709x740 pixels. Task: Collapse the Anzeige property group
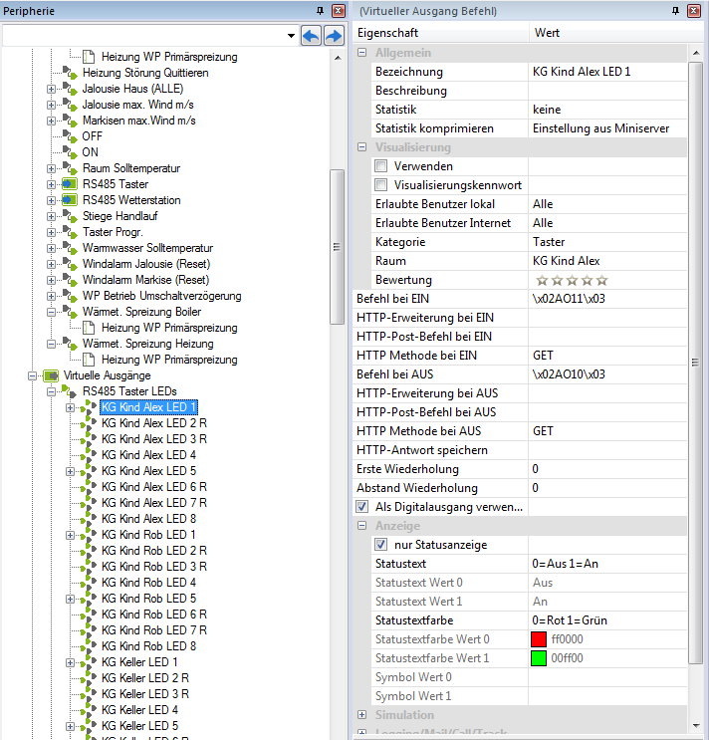(x=361, y=525)
